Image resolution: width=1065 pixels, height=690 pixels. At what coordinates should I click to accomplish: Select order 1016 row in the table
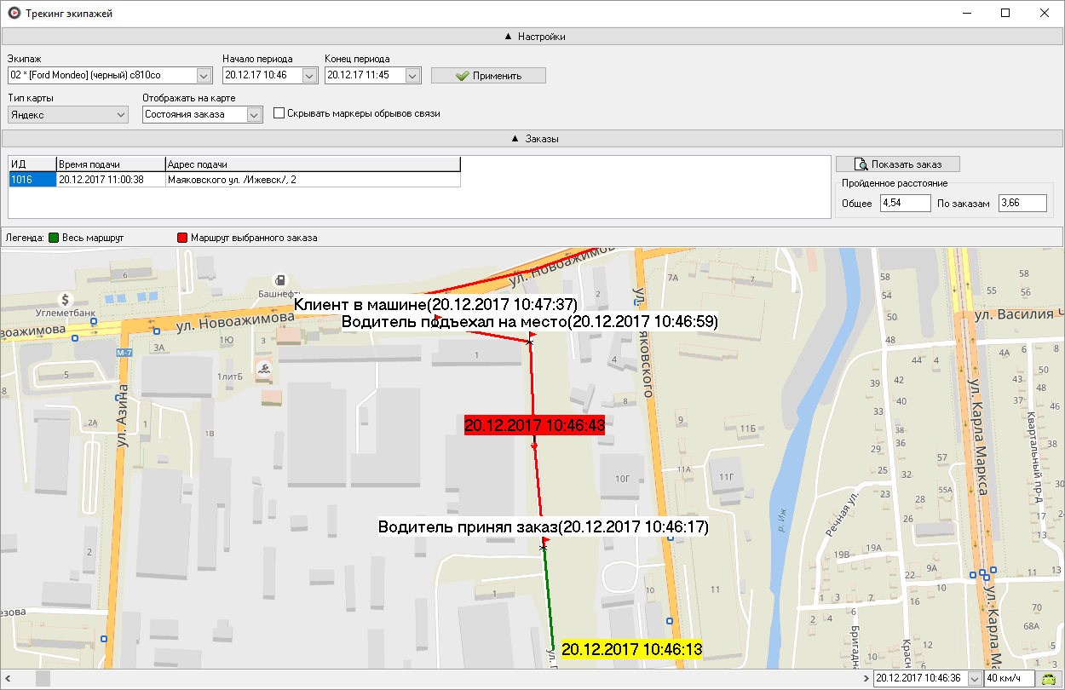[x=234, y=180]
